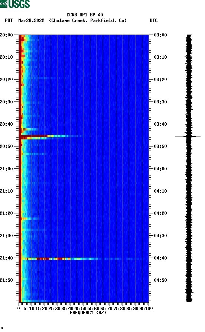This screenshot has height=332, width=205.
Task: Click the 'PDT' timezone label
Action: point(9,20)
